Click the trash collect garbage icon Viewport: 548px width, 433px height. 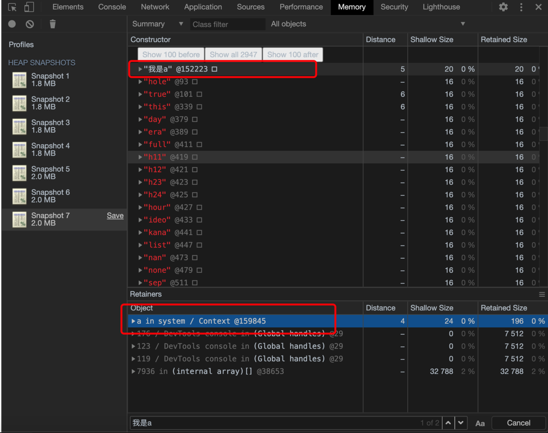[x=53, y=24]
